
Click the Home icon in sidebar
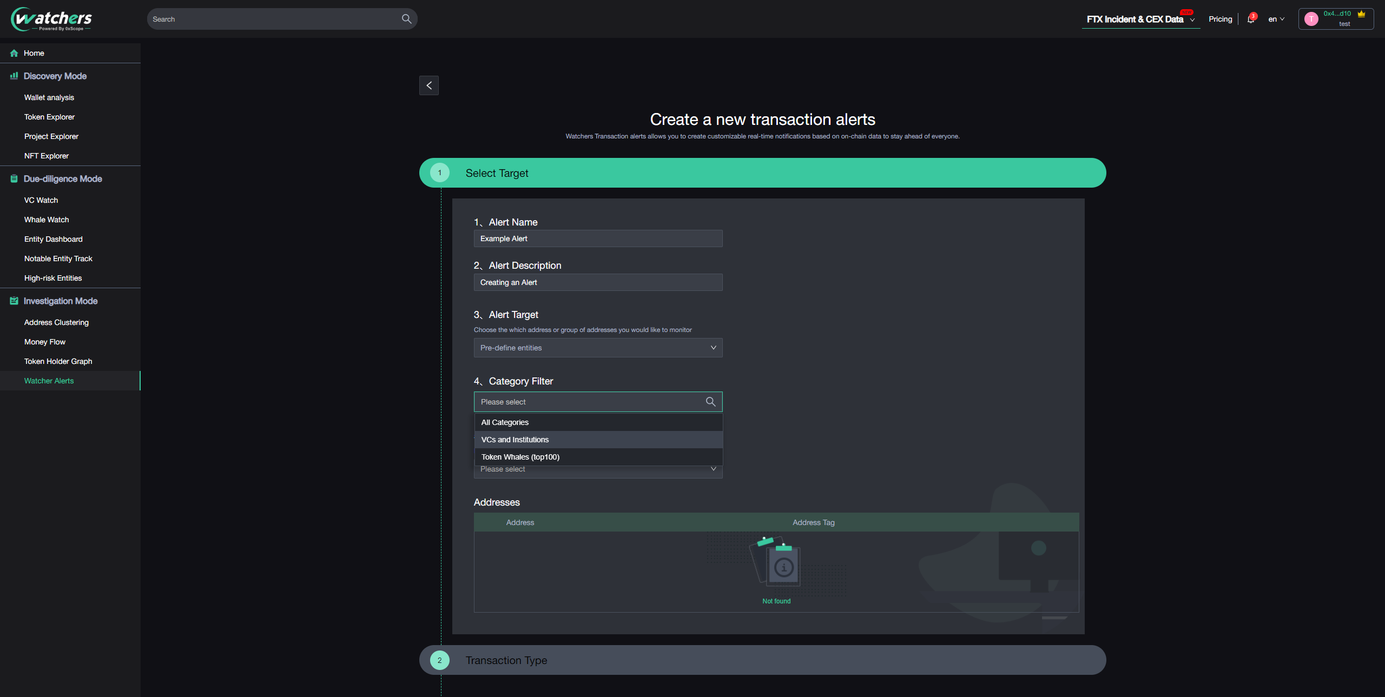(14, 53)
